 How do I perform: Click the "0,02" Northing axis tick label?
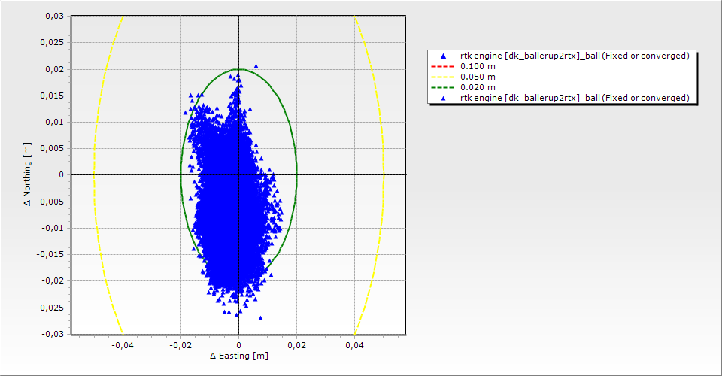tap(54, 69)
